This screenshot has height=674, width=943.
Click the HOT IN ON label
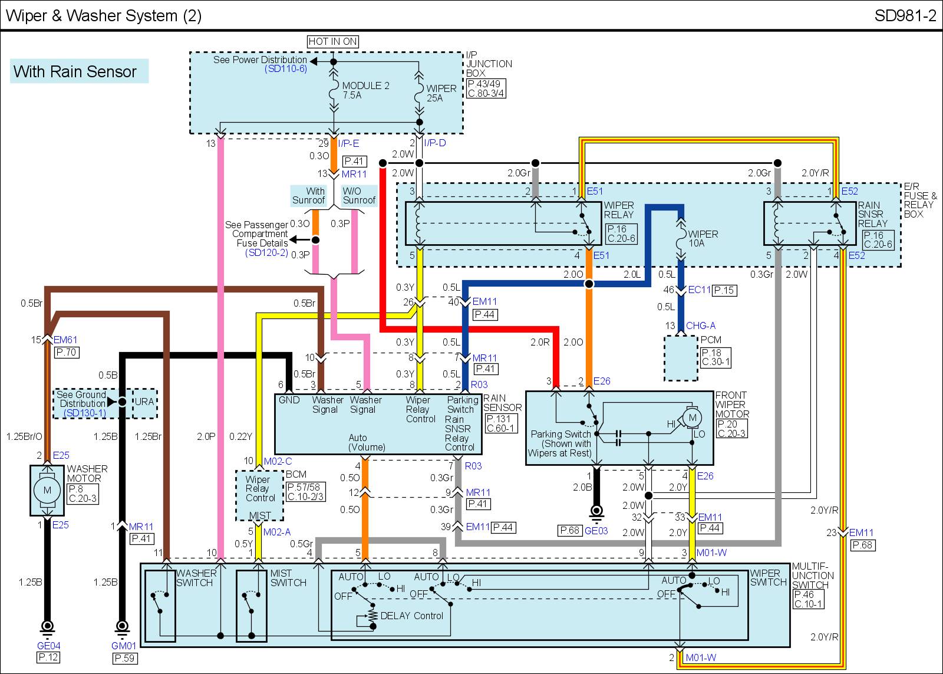coord(333,41)
